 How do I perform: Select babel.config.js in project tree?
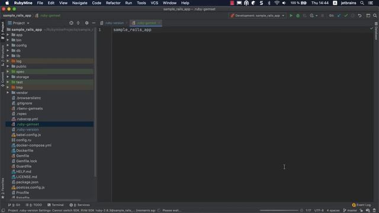pos(28,135)
